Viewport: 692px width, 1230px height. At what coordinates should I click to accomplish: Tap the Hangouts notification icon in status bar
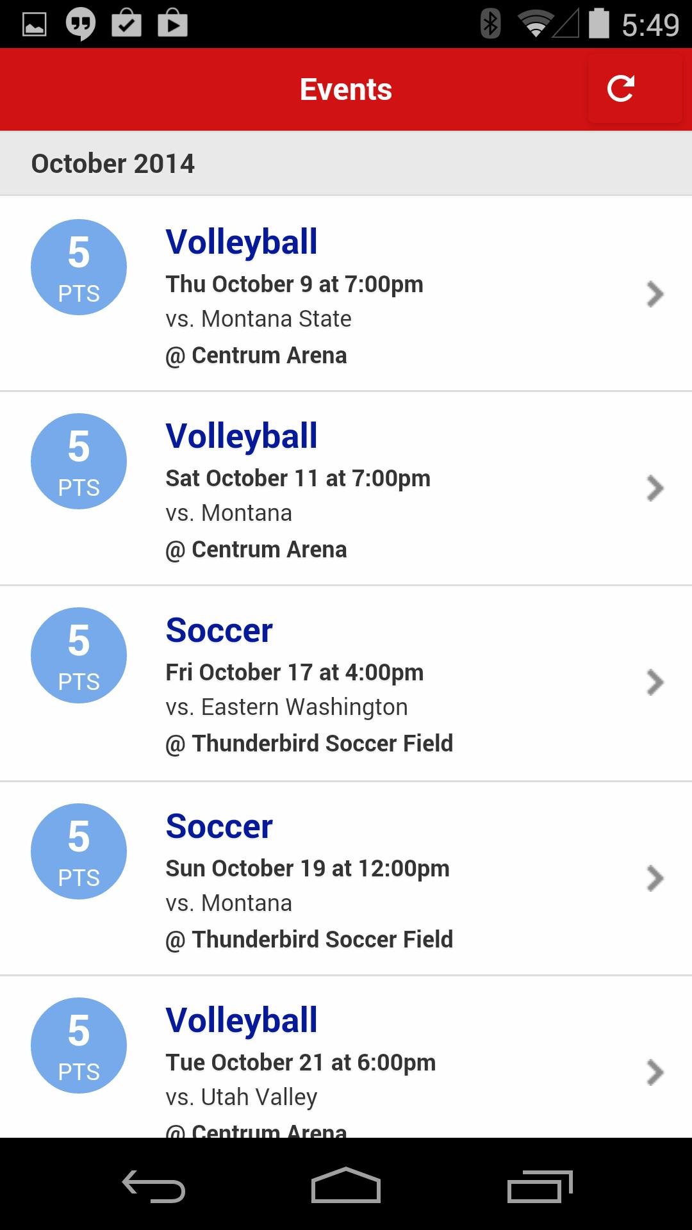coord(80,24)
